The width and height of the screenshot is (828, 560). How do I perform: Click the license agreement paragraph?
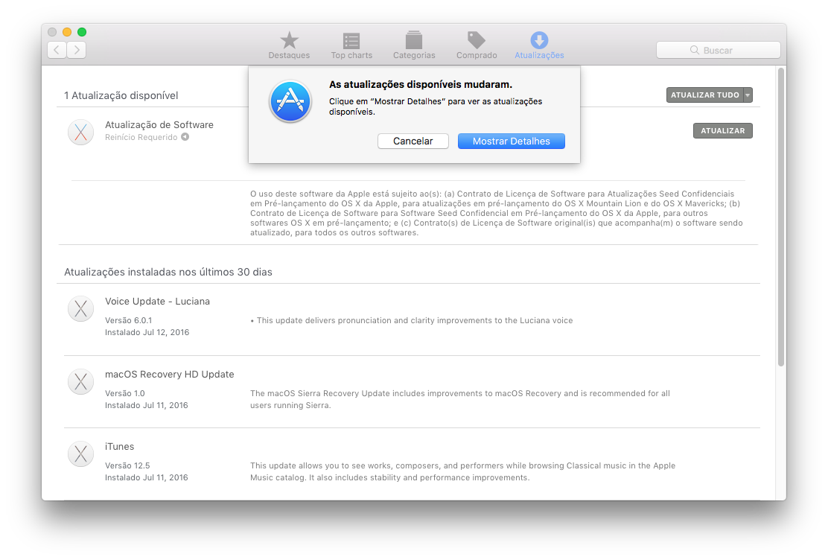pos(497,214)
